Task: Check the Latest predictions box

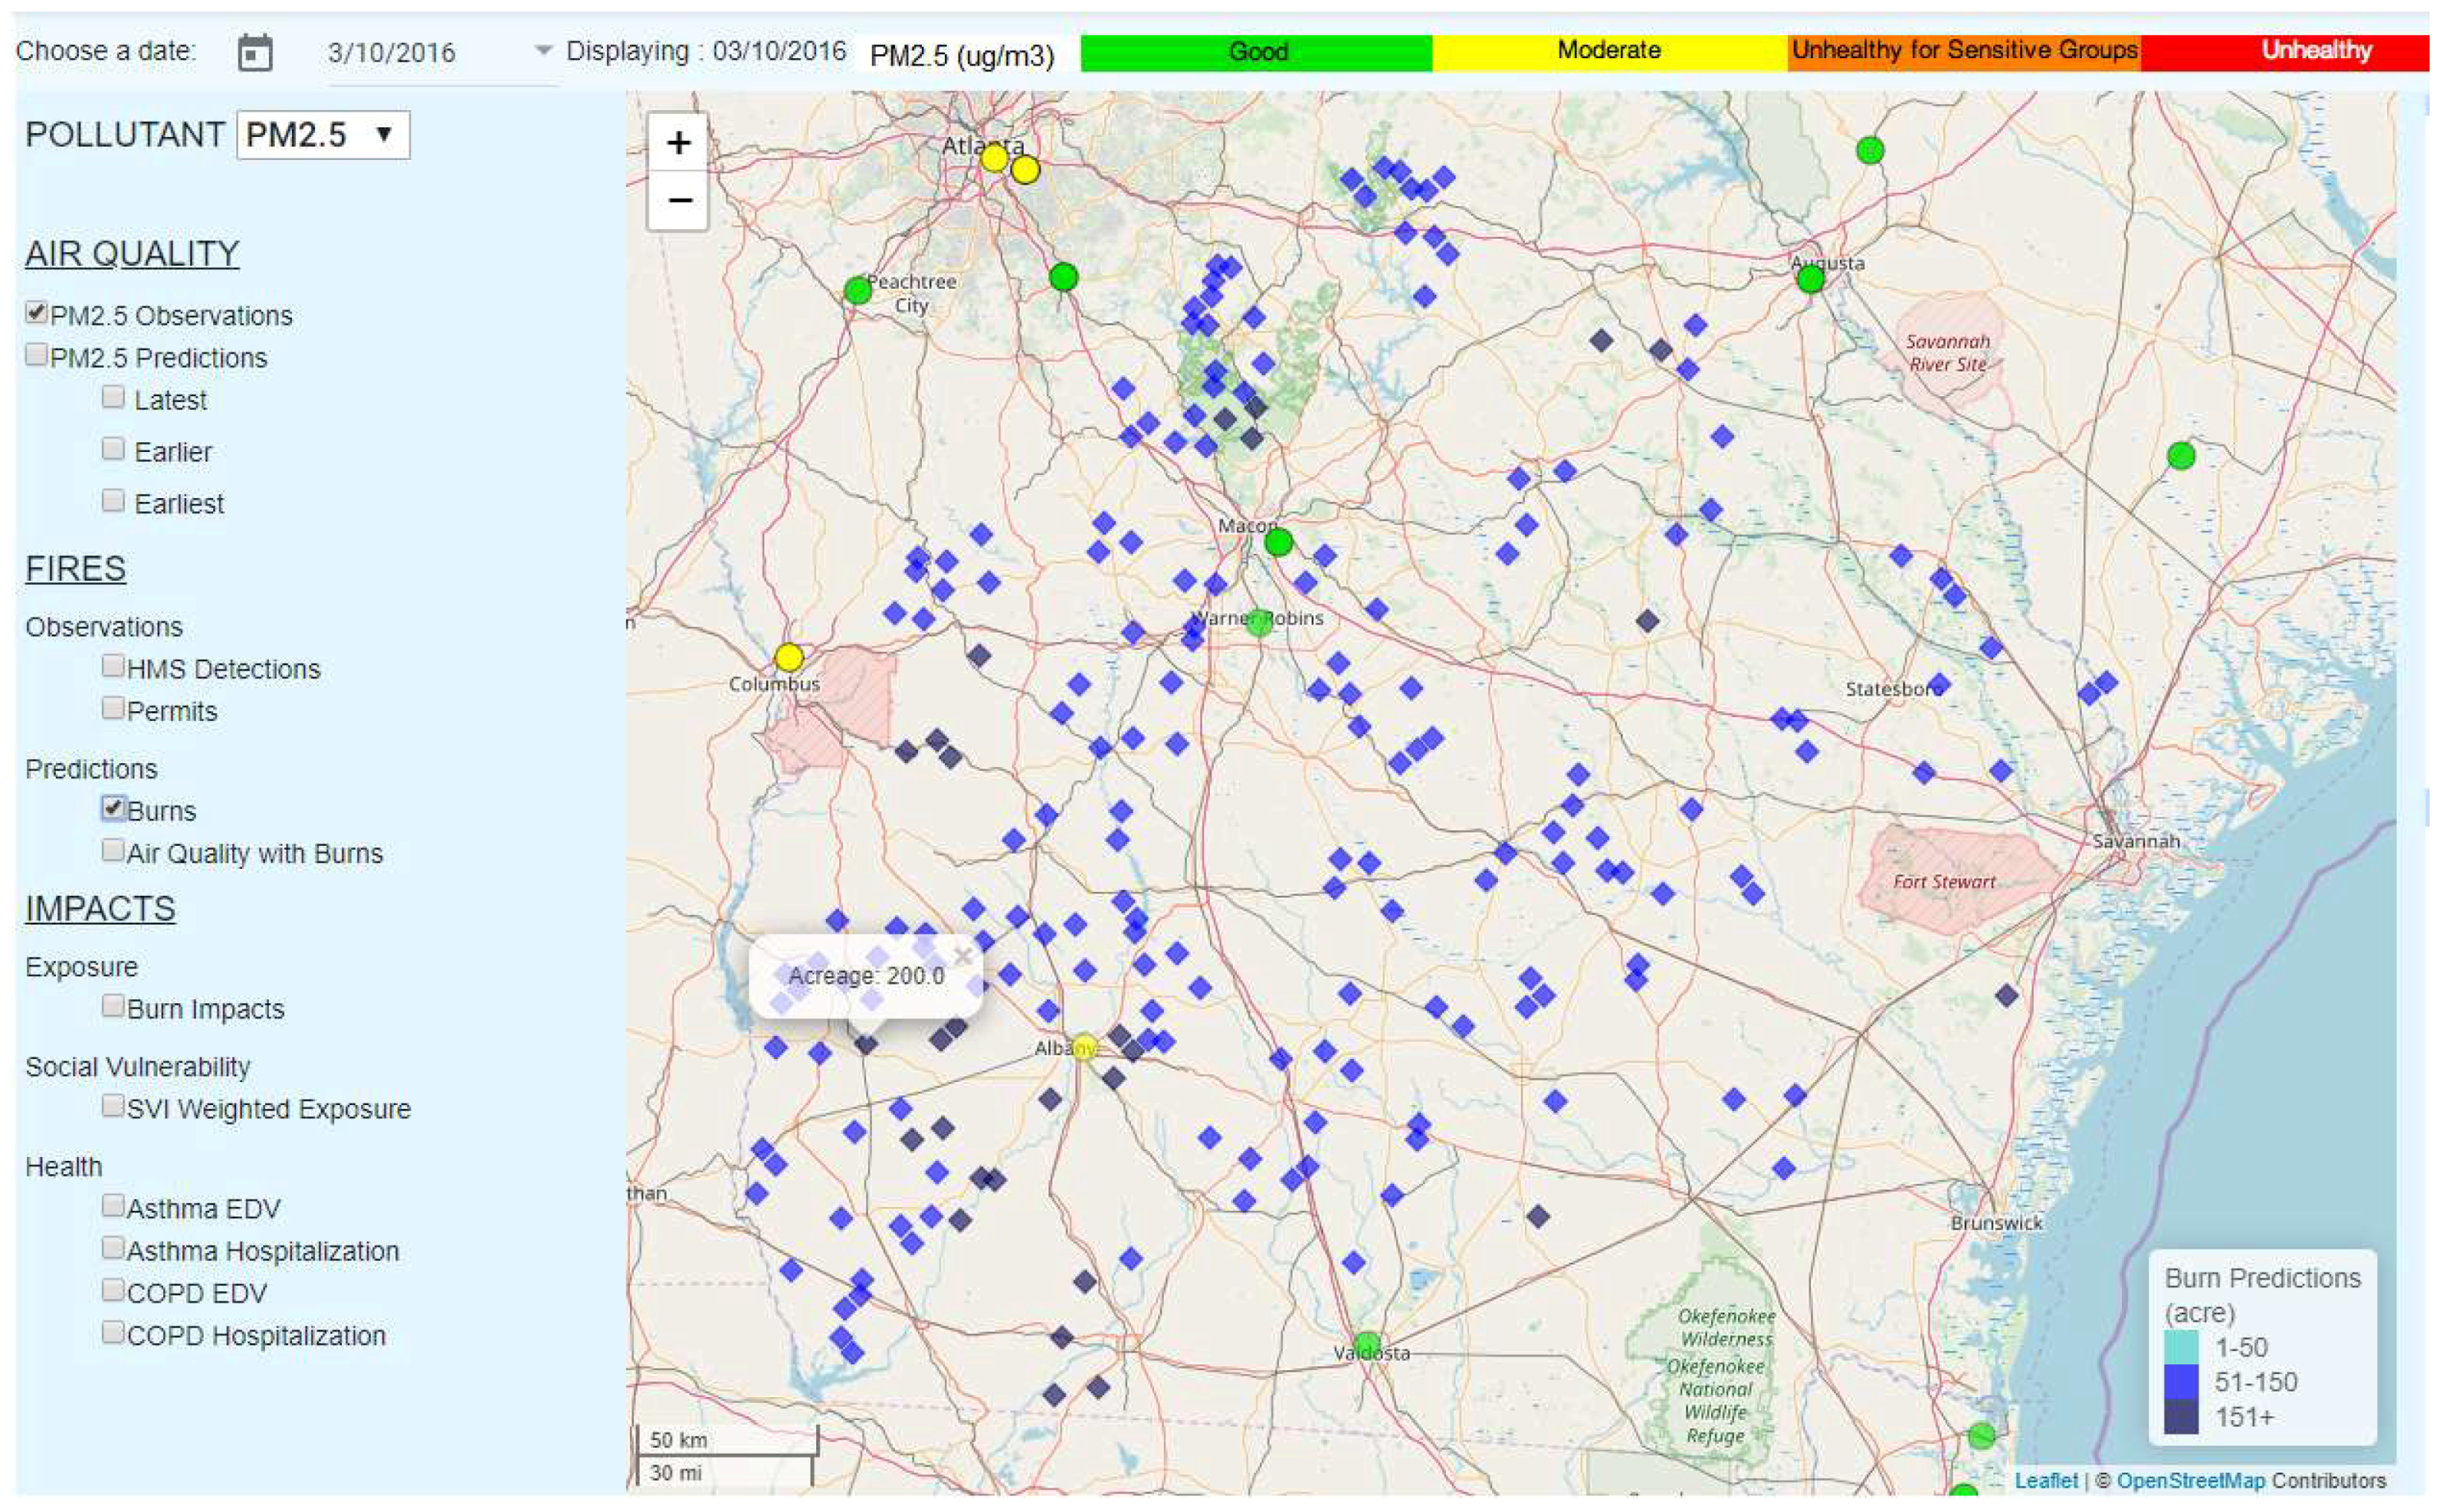Action: (x=113, y=397)
